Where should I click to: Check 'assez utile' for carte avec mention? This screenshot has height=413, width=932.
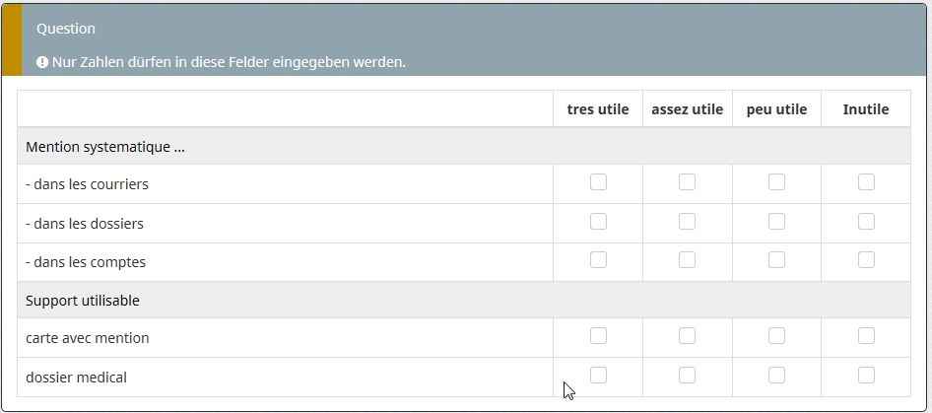click(x=687, y=336)
